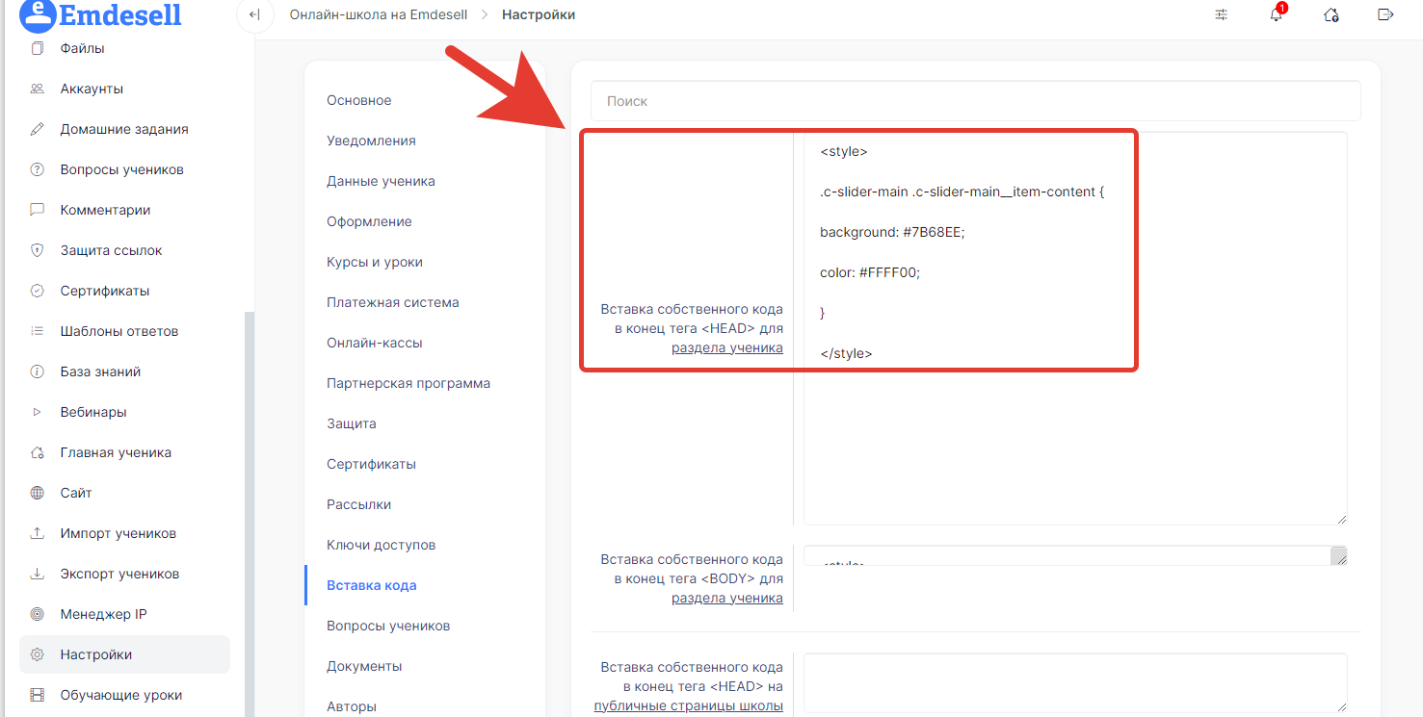Open the sliders settings icon in header

pyautogui.click(x=1222, y=14)
